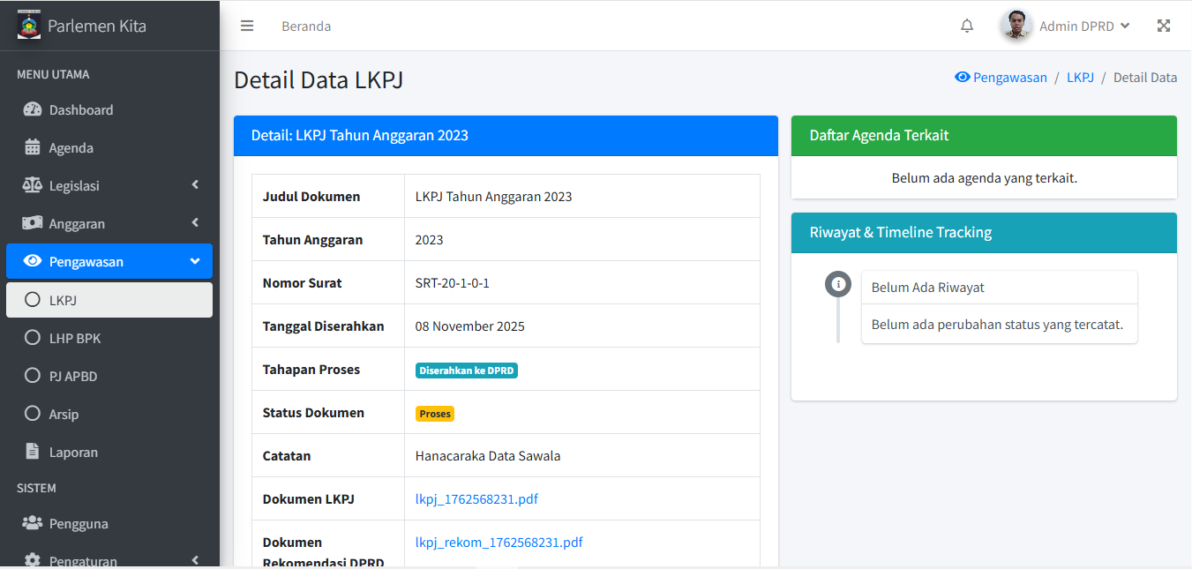
Task: Click the timeline info circle icon
Action: coord(838,284)
